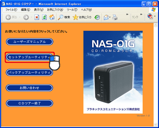Open the Adobe PDF dropdown arrow
159x128 pixels.
(155, 16)
